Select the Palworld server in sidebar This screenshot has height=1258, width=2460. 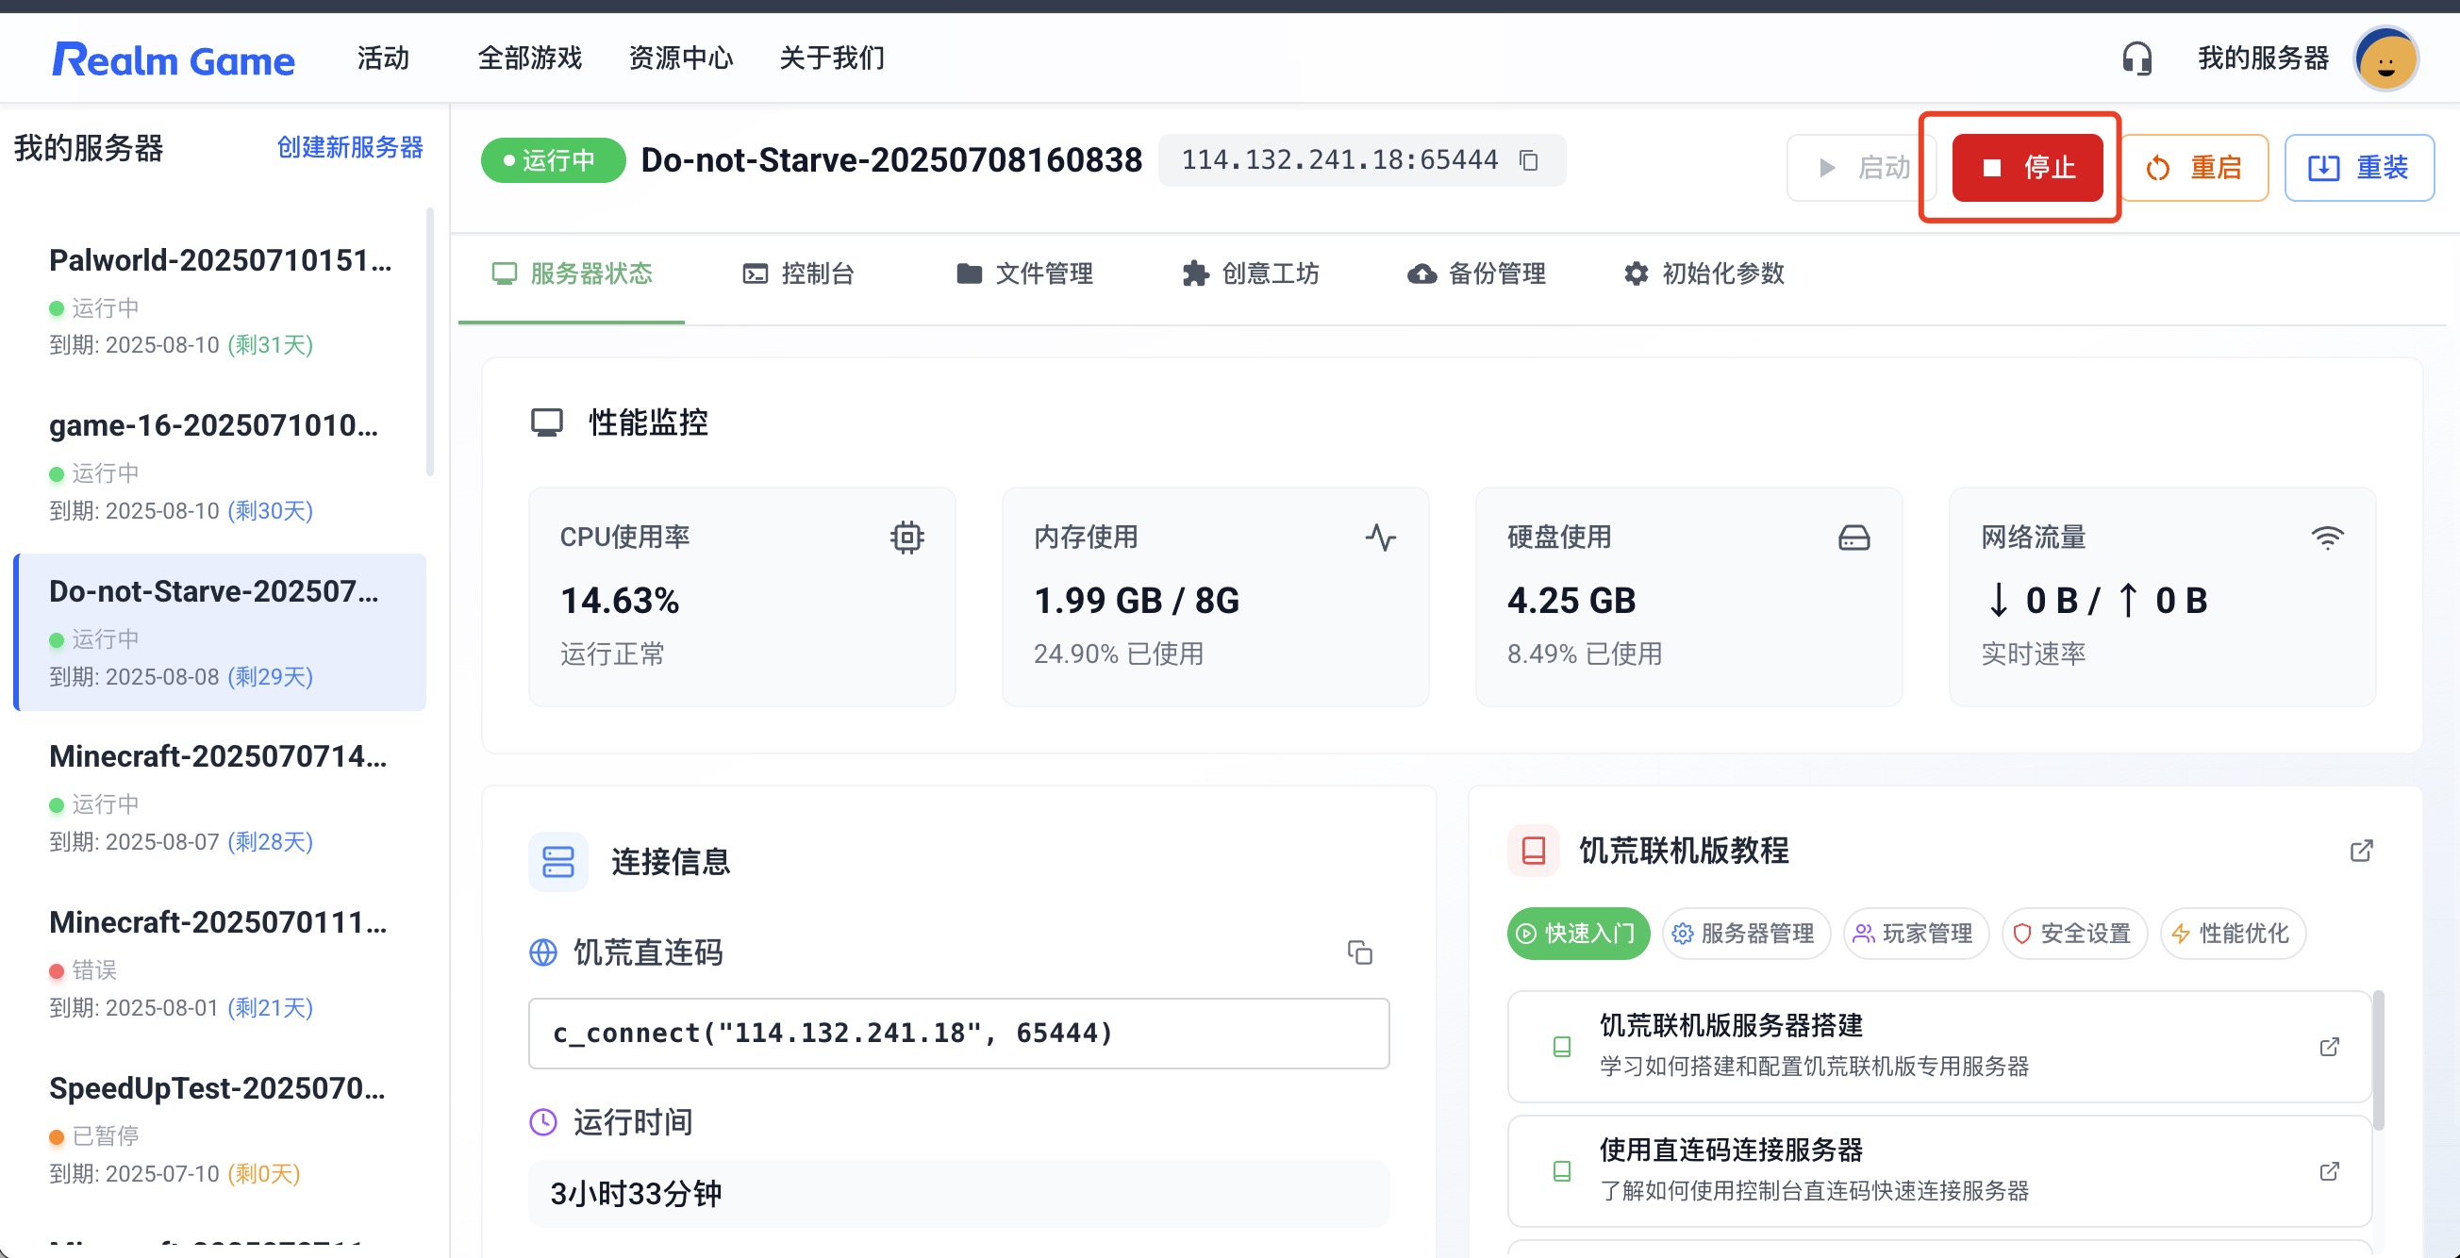(220, 300)
